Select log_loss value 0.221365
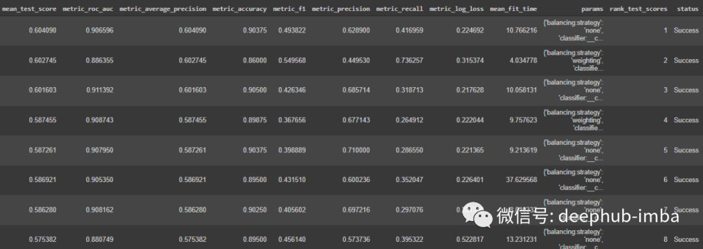Screen dimensions: 703x249 pyautogui.click(x=471, y=150)
